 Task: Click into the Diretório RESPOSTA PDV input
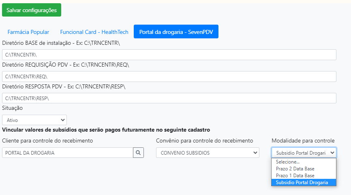pos(169,98)
